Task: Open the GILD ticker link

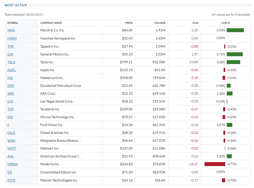Action: click(11, 133)
